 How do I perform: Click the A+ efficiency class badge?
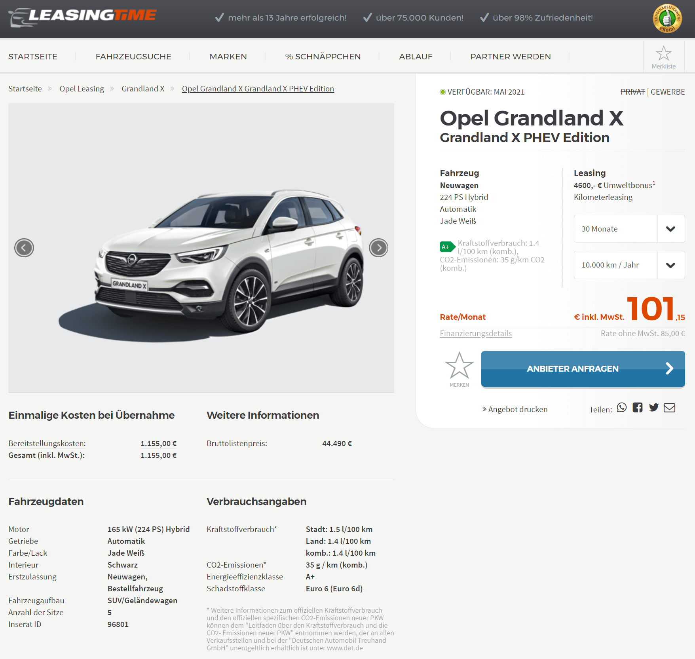pos(448,247)
